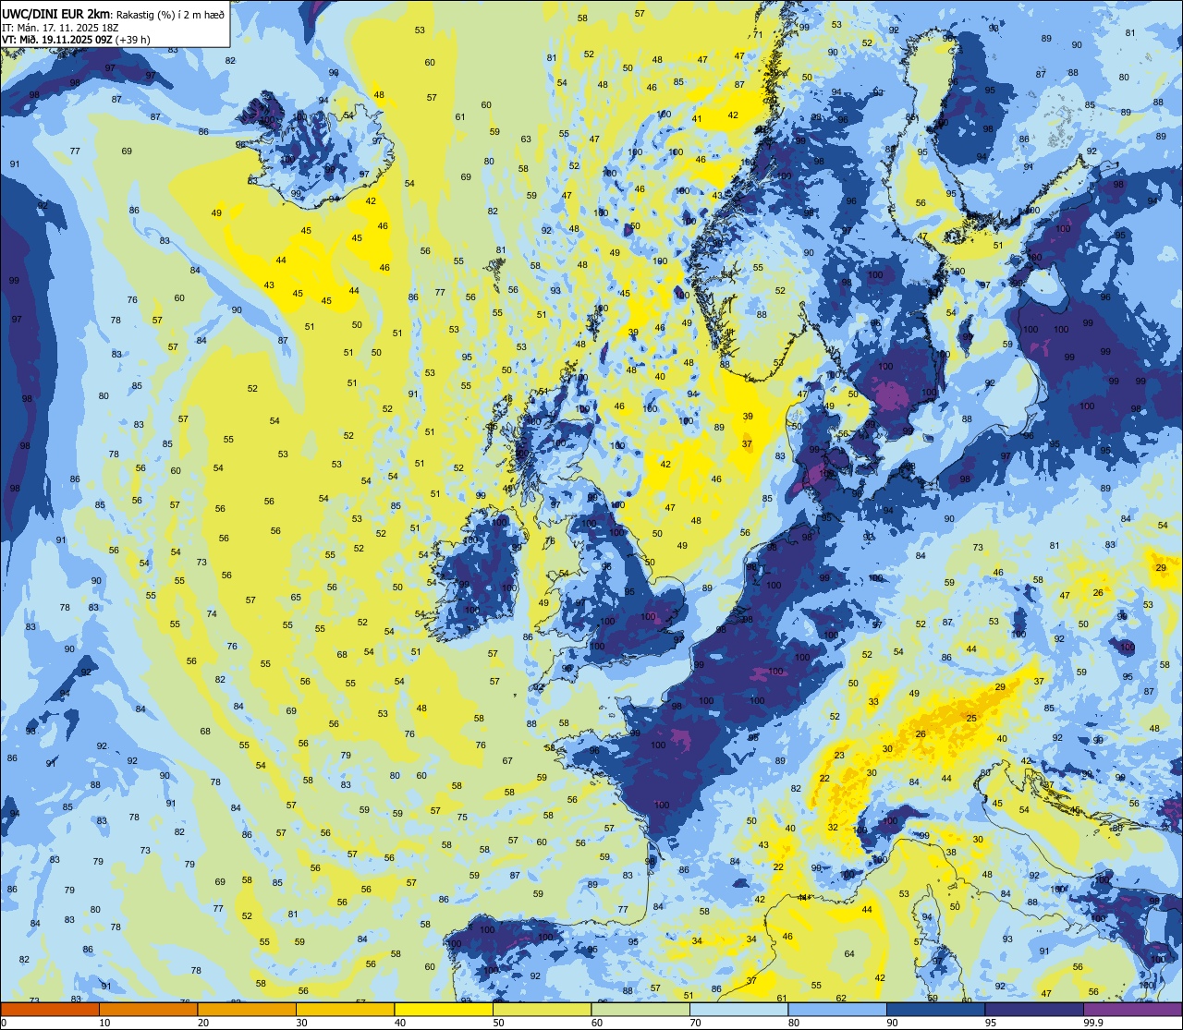Click the legend tick label '30'
The height and width of the screenshot is (1030, 1183).
(x=301, y=1023)
